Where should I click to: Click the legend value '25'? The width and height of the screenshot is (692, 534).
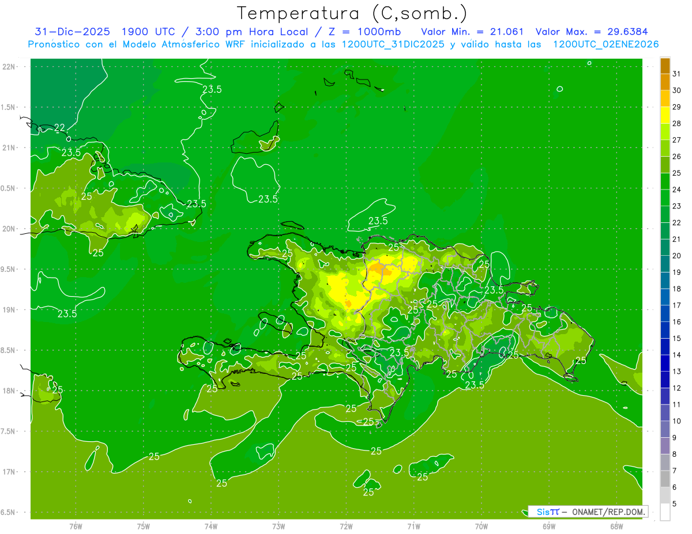pos(676,173)
